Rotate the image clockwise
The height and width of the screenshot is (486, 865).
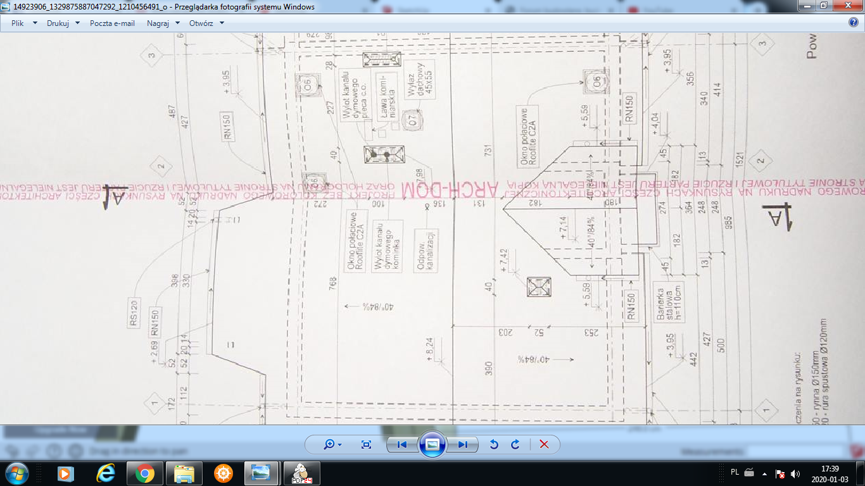point(515,444)
